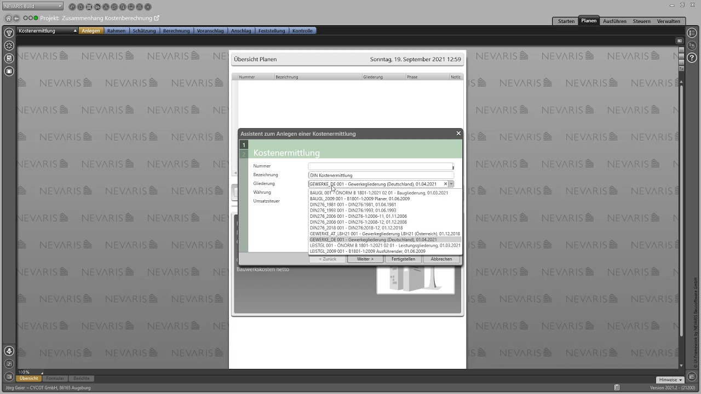
Task: Click the home icon beside the project title
Action: coord(8,18)
